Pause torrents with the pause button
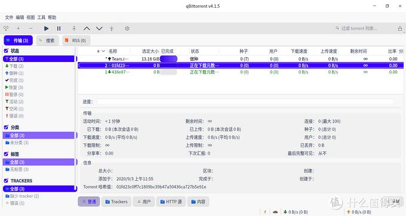The width and height of the screenshot is (406, 216). tap(59, 29)
